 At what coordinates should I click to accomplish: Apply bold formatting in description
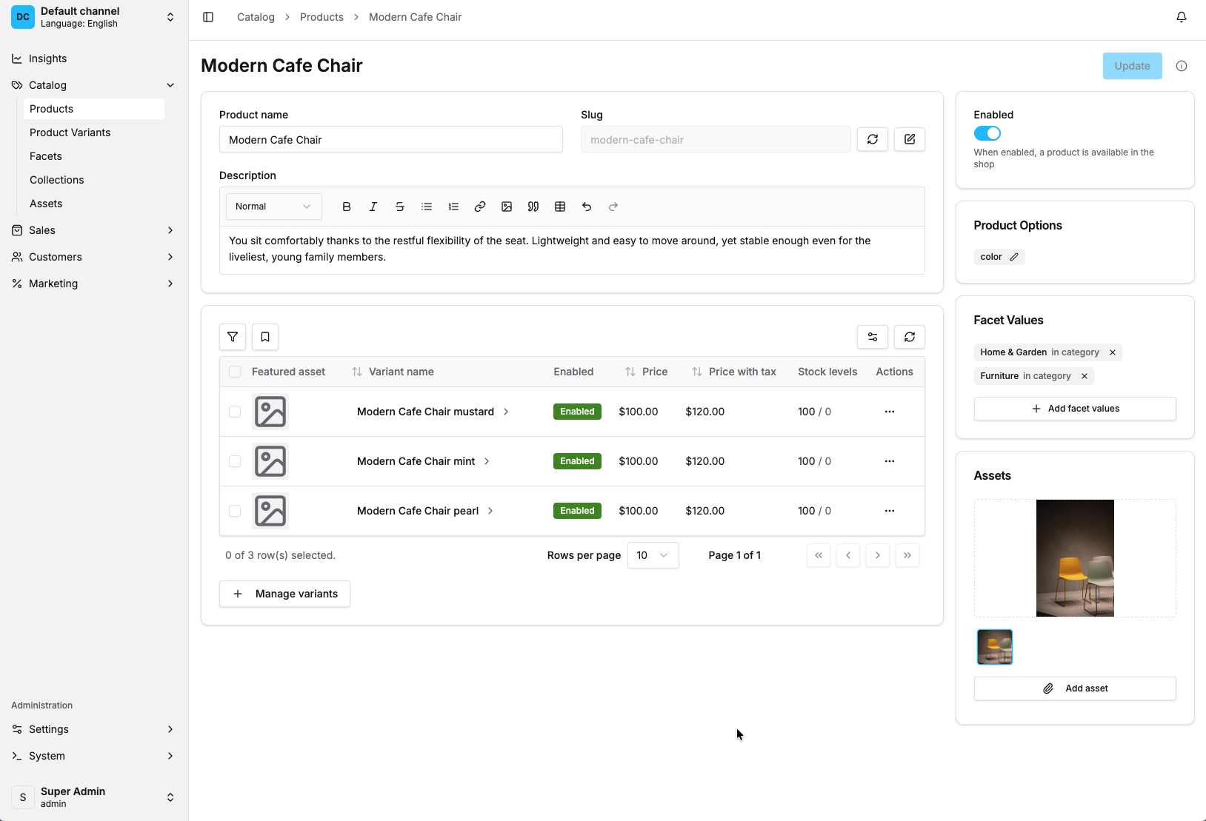347,207
